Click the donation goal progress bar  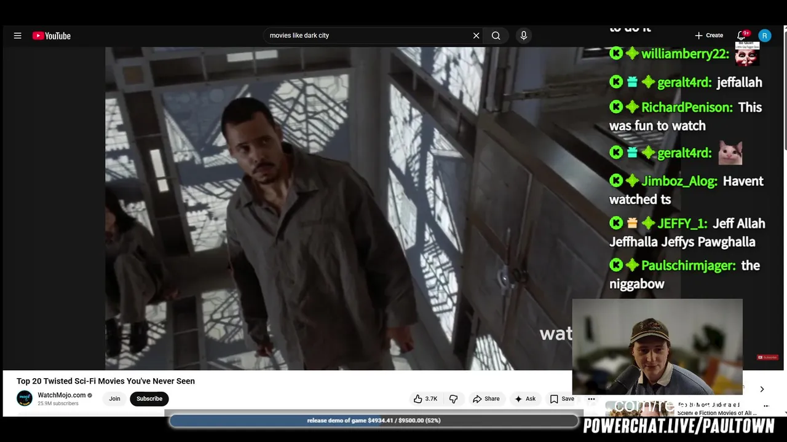(374, 421)
